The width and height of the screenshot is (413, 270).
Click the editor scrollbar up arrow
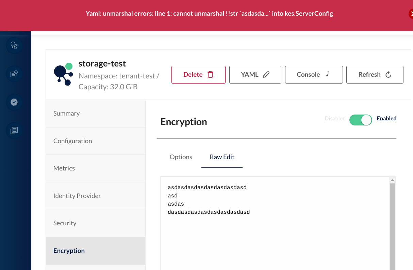coord(393,180)
